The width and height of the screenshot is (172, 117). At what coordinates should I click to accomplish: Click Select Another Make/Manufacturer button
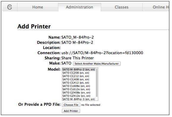97,64
